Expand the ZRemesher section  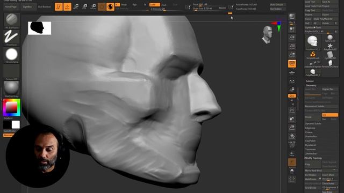click(311, 154)
